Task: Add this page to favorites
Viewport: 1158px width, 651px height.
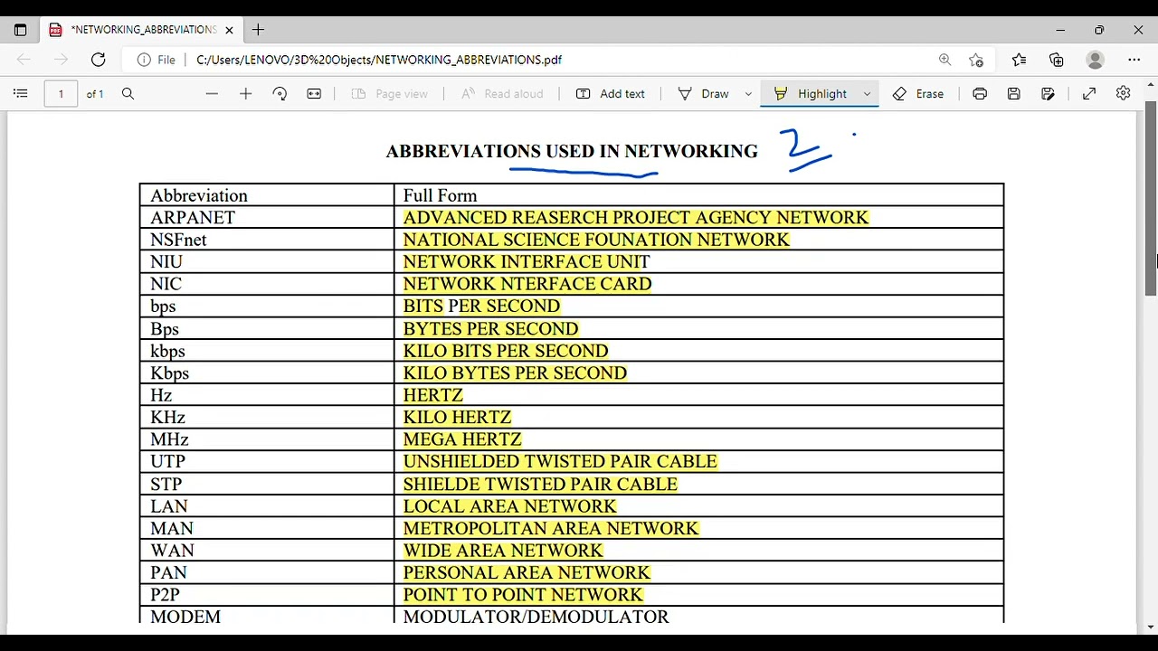Action: coord(975,60)
